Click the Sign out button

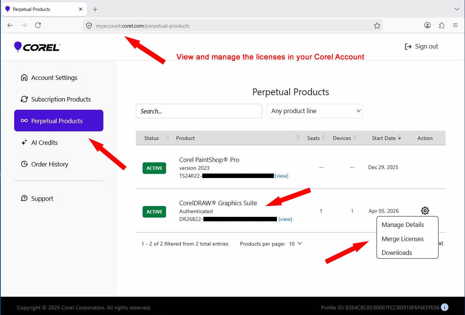[421, 47]
